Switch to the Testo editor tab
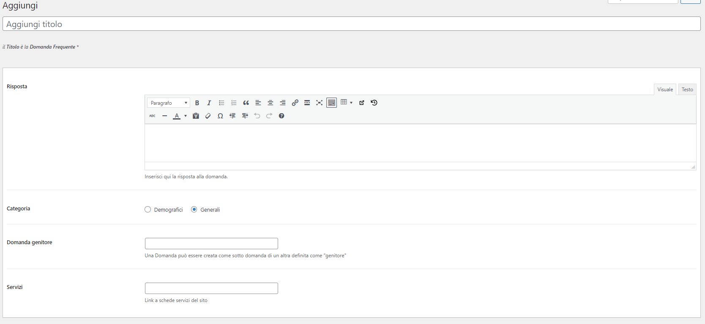 tap(687, 90)
